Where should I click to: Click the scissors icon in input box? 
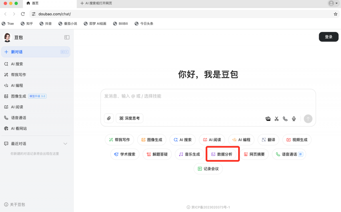tap(276, 119)
